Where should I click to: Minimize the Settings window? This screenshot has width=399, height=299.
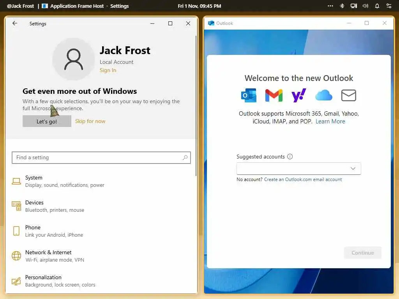(152, 23)
